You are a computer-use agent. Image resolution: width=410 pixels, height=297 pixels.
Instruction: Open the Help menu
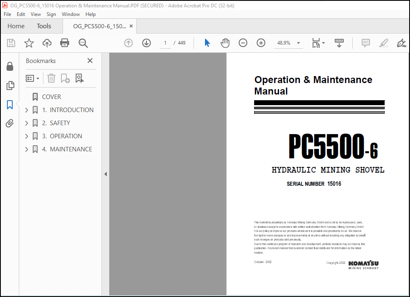click(x=90, y=14)
